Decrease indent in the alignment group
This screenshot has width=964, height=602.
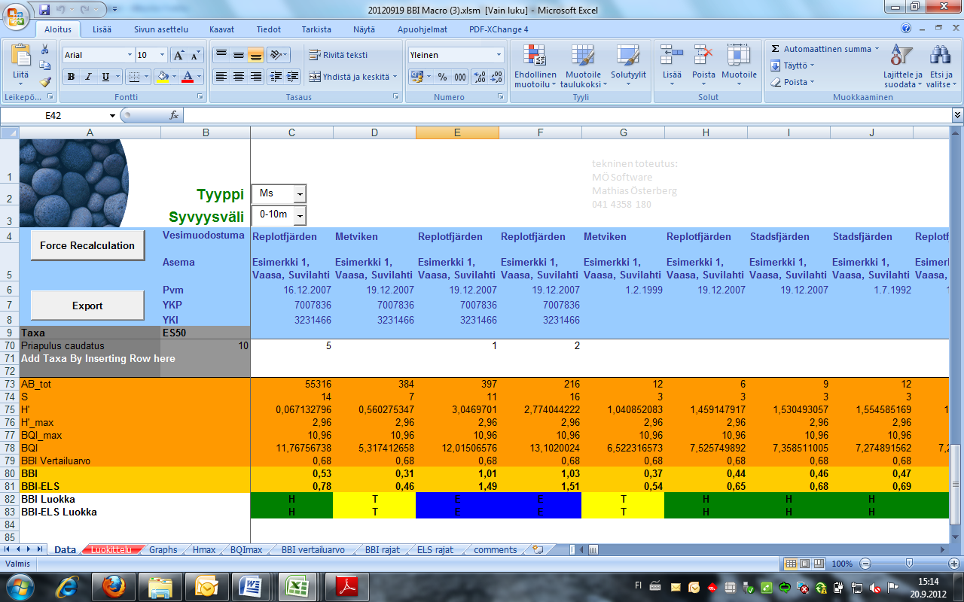pyautogui.click(x=275, y=77)
